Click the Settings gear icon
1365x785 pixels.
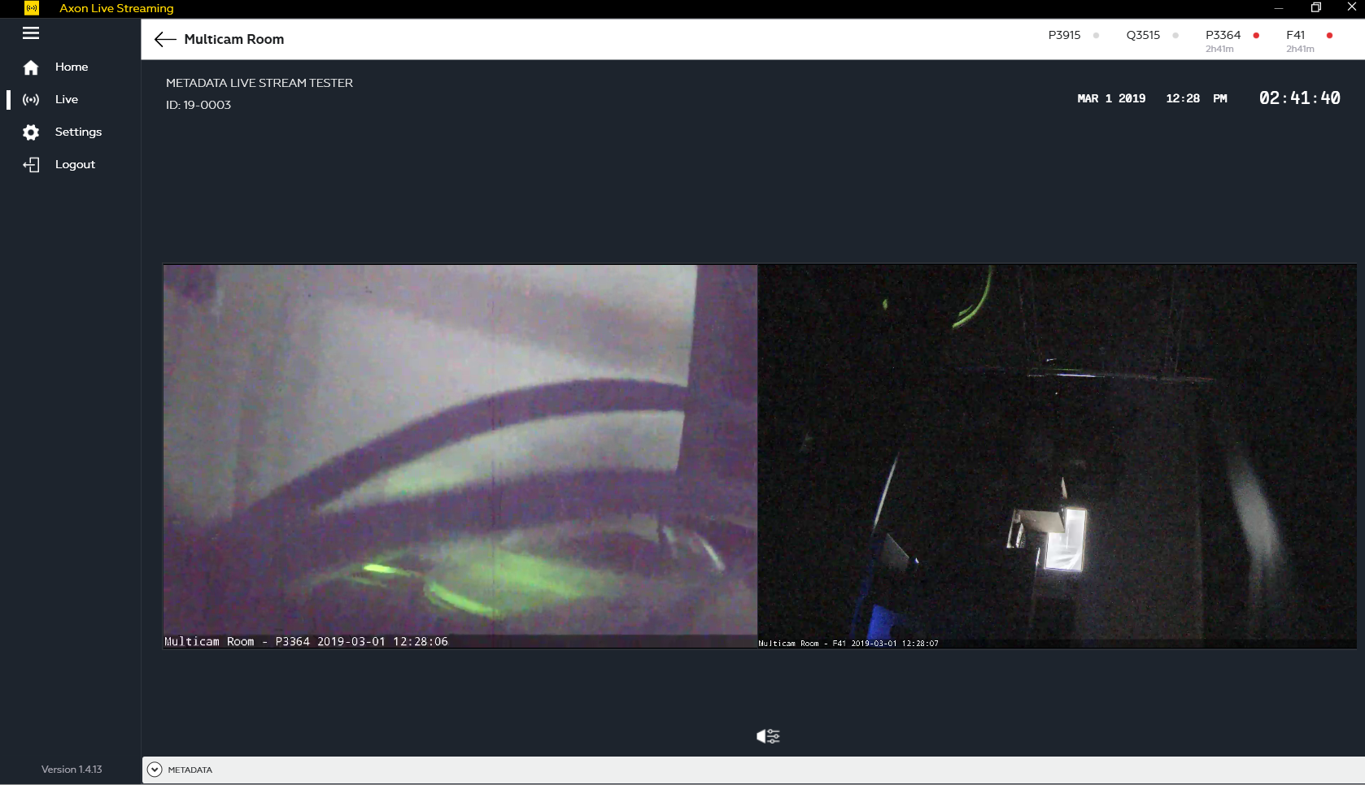coord(31,132)
